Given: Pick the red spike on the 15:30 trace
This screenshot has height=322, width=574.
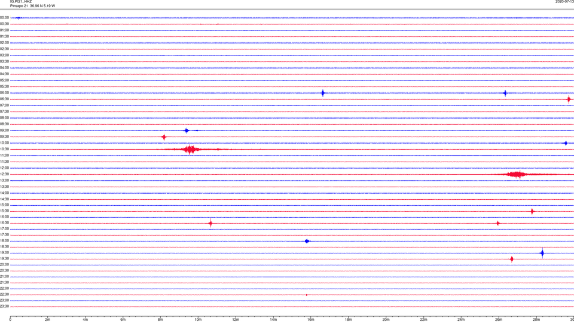Looking at the screenshot, I should [532, 211].
